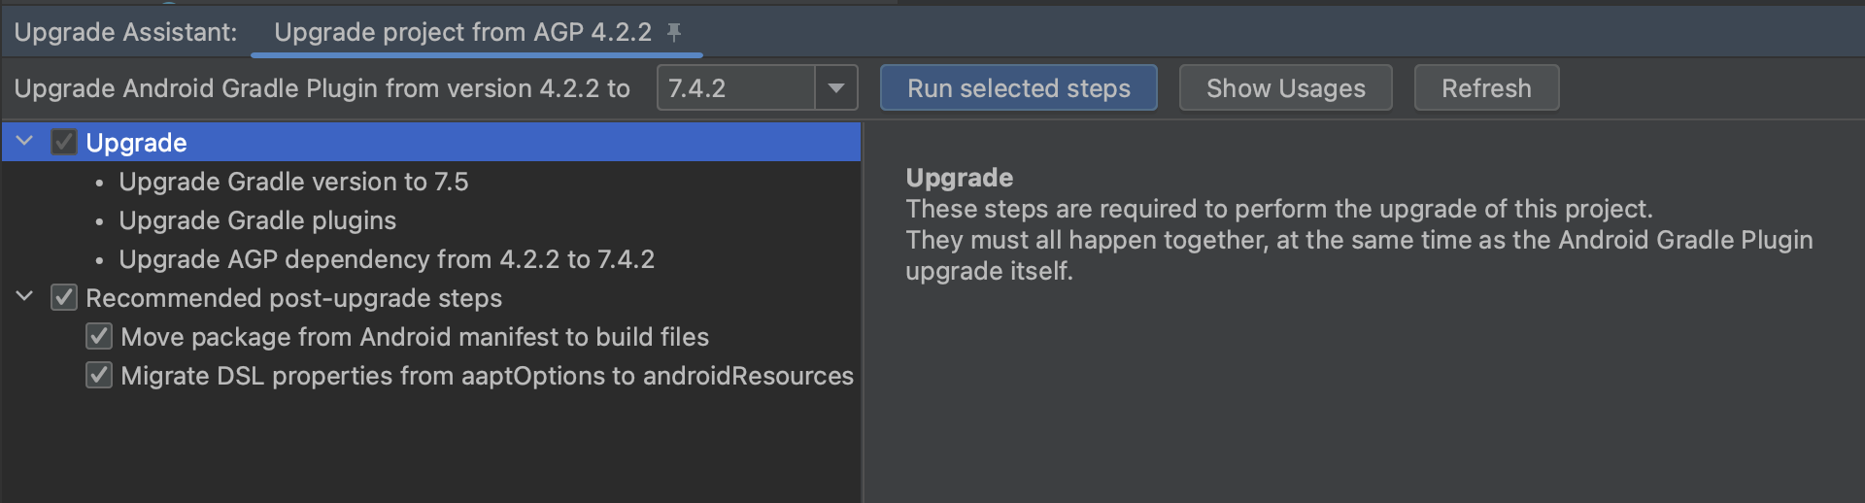Select Upgrade AGP dependency from 4.2.2 to 7.4.2
The width and height of the screenshot is (1865, 503).
387,259
